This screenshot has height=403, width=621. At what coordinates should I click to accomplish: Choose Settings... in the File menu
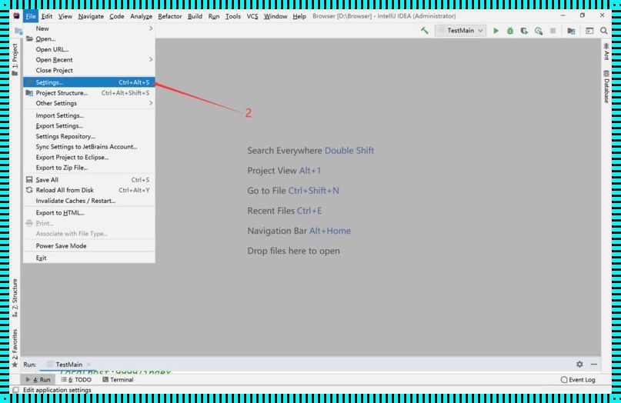coord(89,82)
